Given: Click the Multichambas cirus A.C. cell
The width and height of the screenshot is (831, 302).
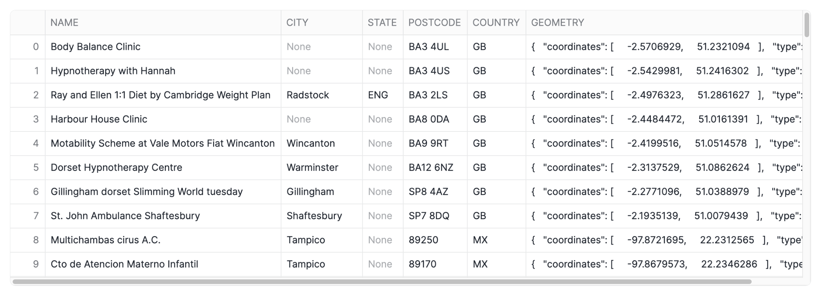Looking at the screenshot, I should click(x=105, y=240).
